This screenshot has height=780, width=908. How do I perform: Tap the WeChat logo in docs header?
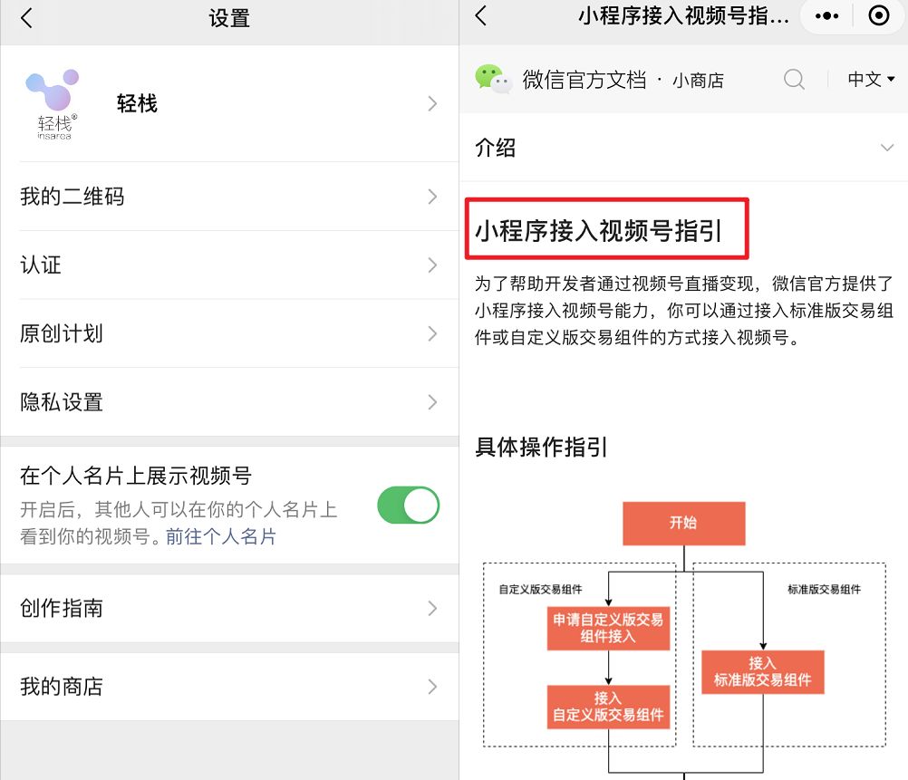point(493,79)
